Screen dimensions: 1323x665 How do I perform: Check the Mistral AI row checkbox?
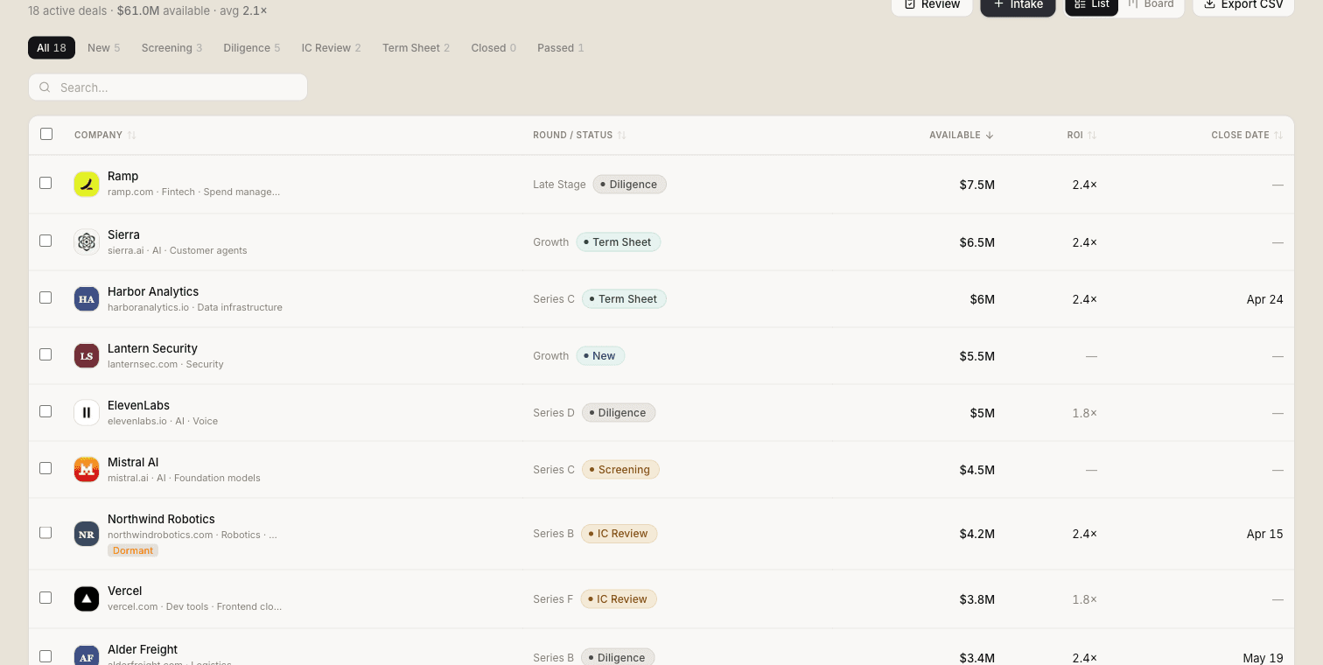click(45, 468)
